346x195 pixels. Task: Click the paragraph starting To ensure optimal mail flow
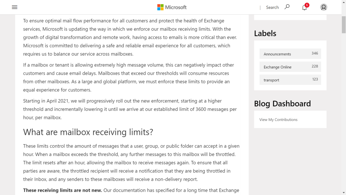pos(130,37)
